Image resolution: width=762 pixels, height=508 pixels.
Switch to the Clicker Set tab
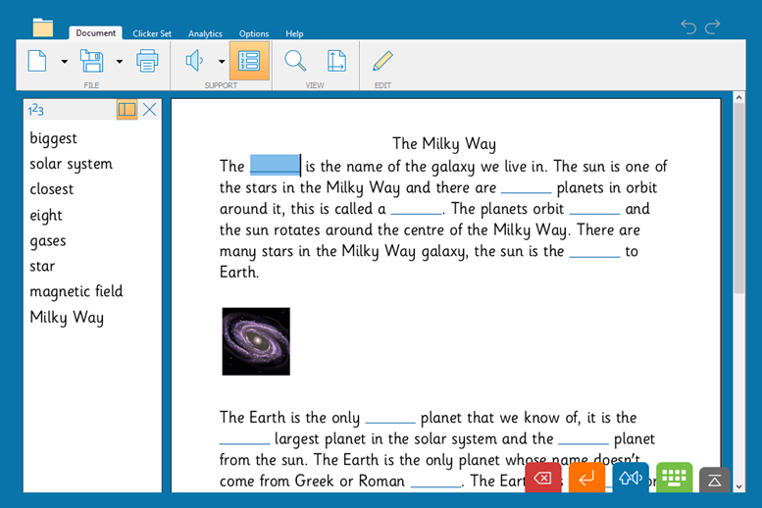tap(152, 33)
